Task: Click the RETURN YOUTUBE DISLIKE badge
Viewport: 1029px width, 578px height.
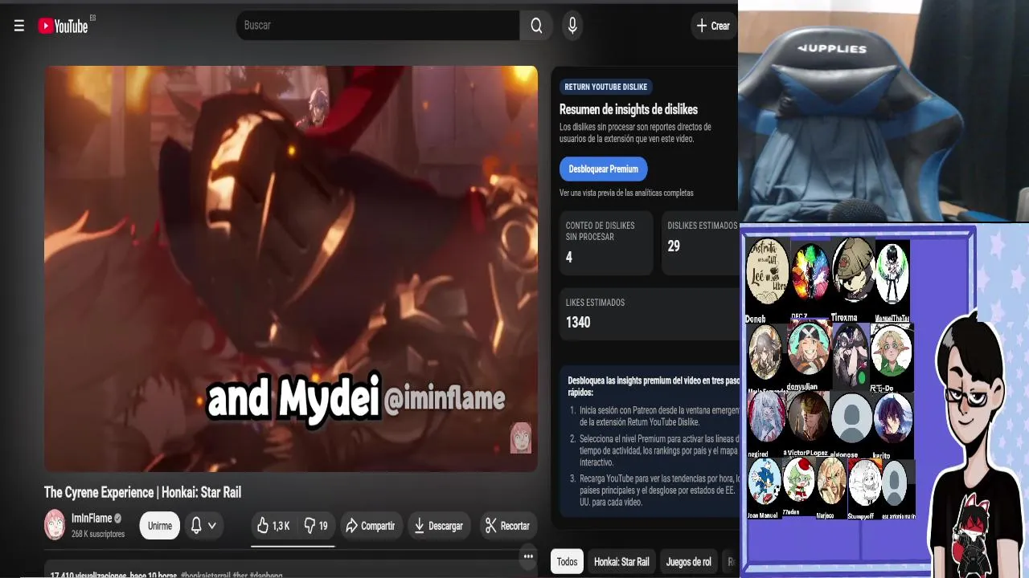Action: coord(605,87)
